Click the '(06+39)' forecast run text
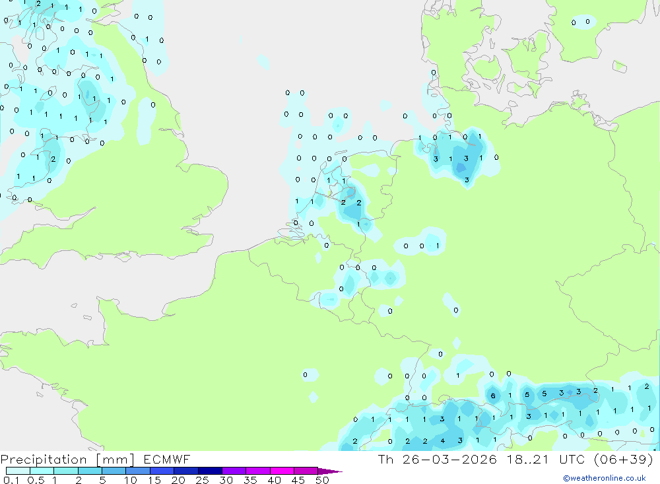This screenshot has height=484, width=660. coord(624,459)
